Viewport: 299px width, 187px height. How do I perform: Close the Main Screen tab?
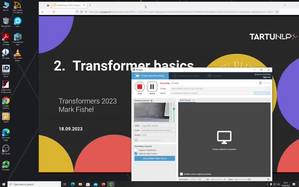pyautogui.click(x=193, y=100)
